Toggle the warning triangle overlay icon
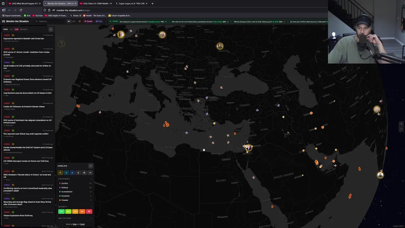Viewport: 405px width, 228px height. pyautogui.click(x=84, y=173)
